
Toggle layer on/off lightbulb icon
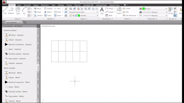tap(71, 15)
